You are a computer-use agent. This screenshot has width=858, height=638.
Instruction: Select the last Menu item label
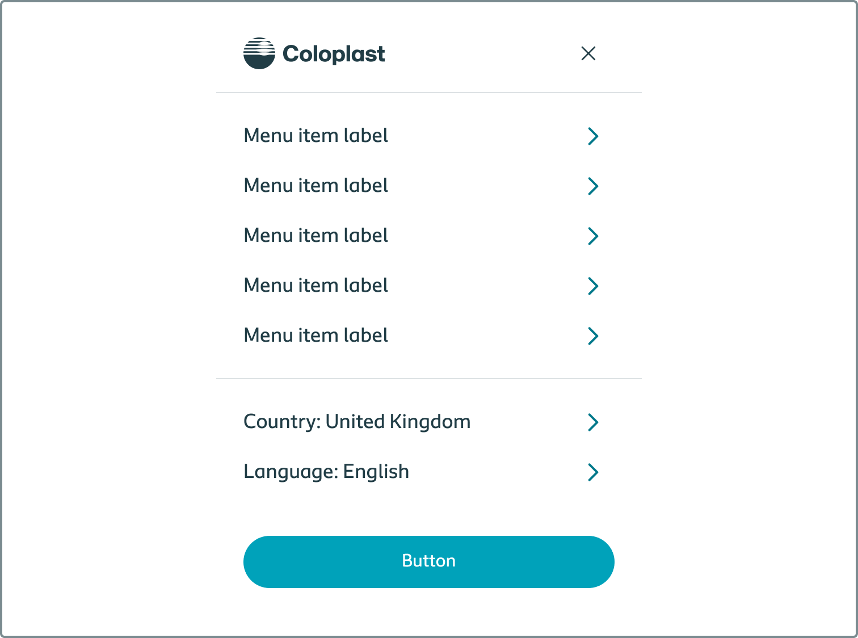[316, 336]
